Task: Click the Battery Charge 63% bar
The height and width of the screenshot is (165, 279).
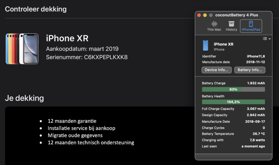Action: point(233,89)
